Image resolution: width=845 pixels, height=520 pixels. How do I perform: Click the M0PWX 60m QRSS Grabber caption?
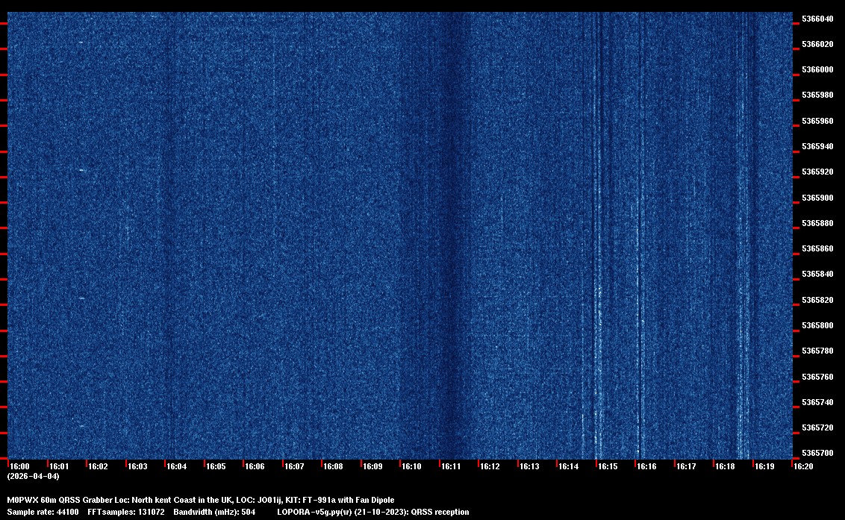(200, 500)
